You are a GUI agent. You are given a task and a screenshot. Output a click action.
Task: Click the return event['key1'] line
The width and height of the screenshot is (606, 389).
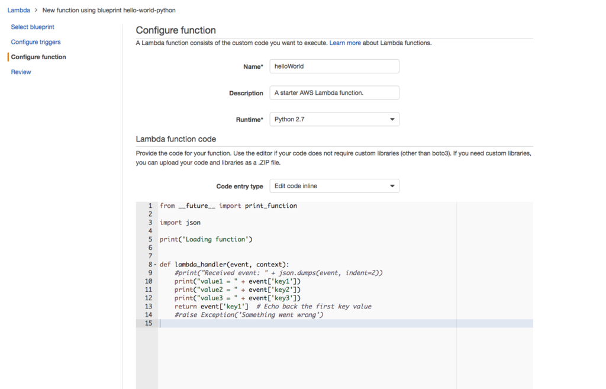pos(273,307)
